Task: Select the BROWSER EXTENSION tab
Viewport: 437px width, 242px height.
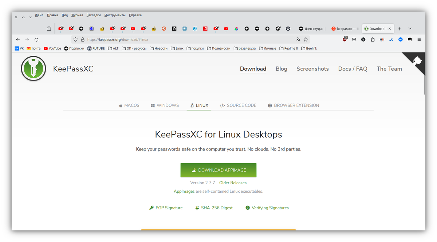Action: [x=293, y=106]
